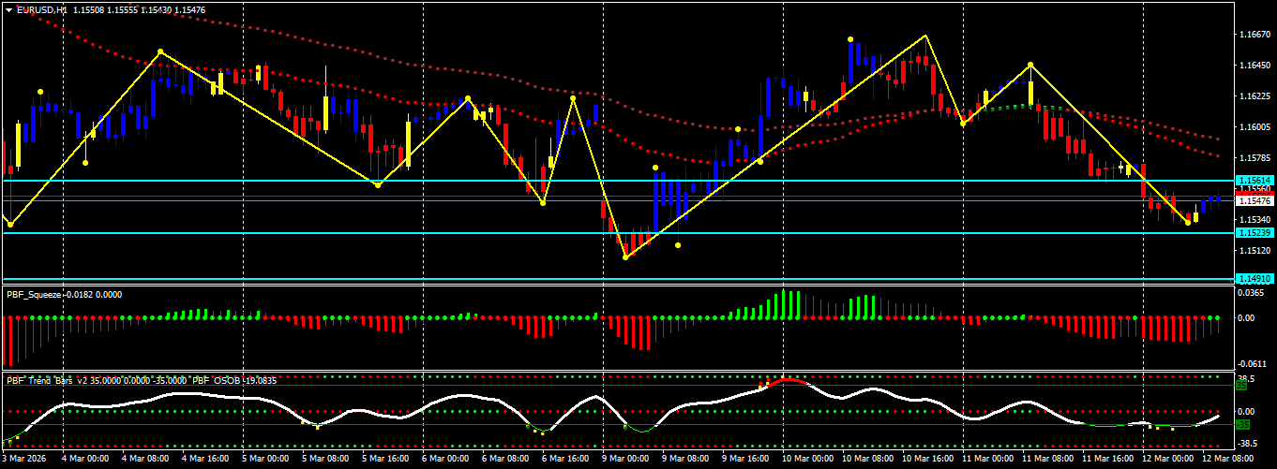Select the cyan 1.14910 price label

coord(1254,279)
